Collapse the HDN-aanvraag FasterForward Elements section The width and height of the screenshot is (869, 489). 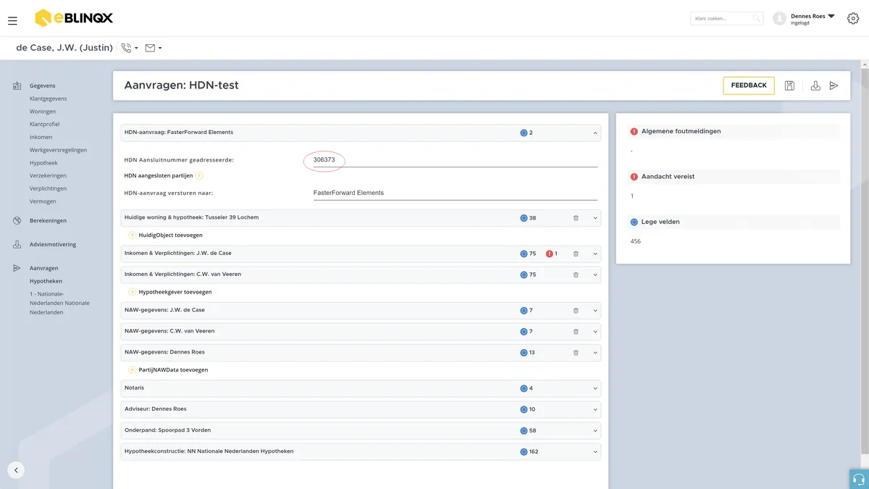(595, 133)
